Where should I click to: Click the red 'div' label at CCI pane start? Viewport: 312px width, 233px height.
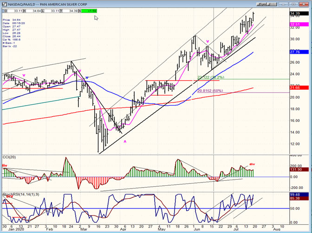click(5, 165)
